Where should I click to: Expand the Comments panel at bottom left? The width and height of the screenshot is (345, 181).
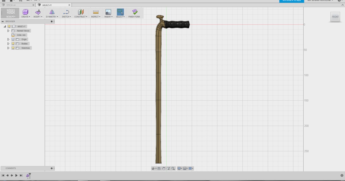tap(51, 168)
